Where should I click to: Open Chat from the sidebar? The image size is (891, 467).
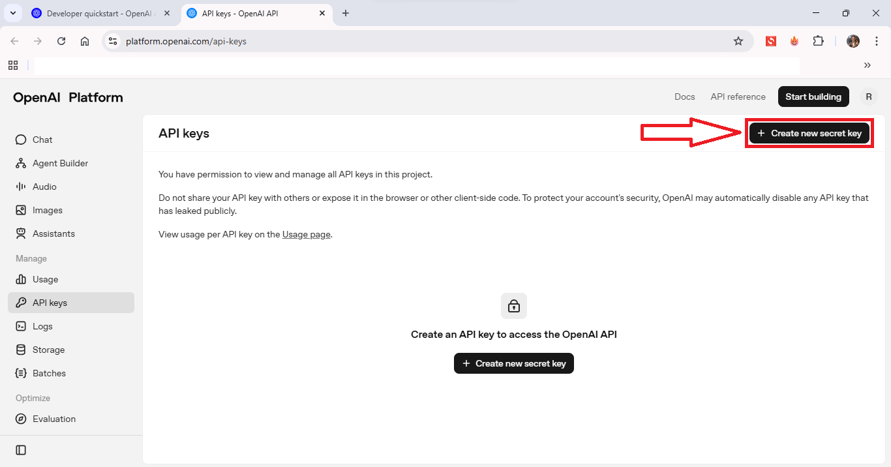click(42, 140)
